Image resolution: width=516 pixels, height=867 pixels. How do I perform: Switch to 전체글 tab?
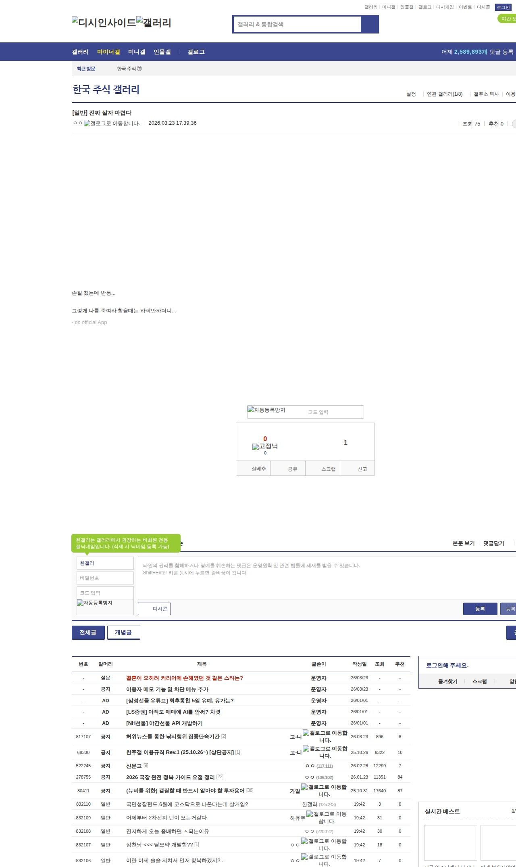click(x=88, y=632)
